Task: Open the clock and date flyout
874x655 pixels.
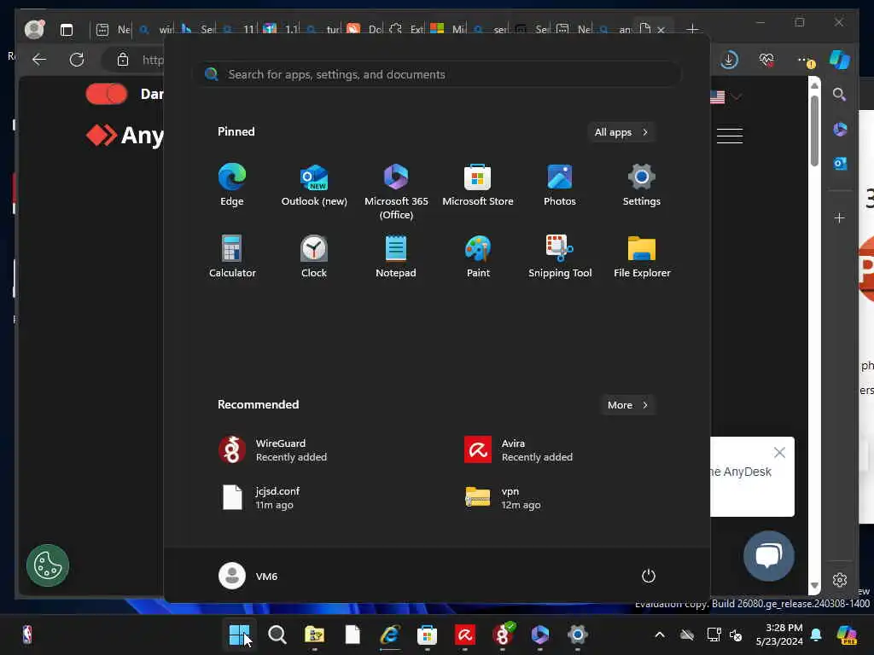Action: click(779, 635)
